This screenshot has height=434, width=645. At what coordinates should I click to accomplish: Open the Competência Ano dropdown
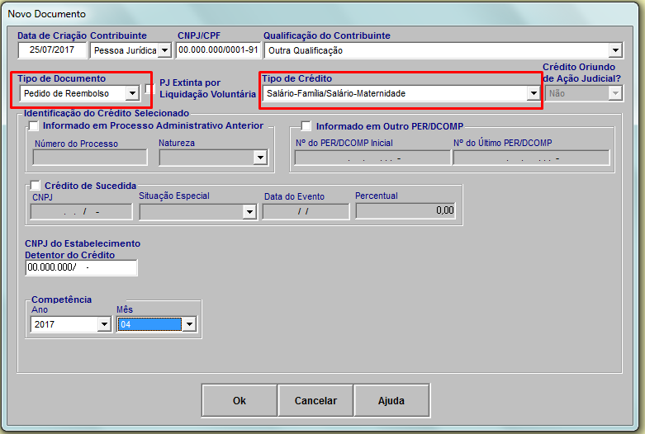tap(105, 324)
